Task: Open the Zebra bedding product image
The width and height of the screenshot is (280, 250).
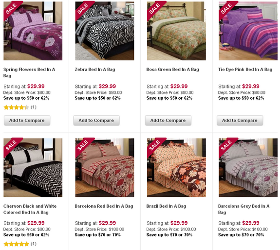Action: (x=105, y=31)
